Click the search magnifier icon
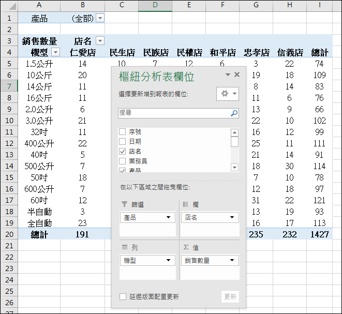Image resolution: width=342 pixels, height=314 pixels. [234, 113]
